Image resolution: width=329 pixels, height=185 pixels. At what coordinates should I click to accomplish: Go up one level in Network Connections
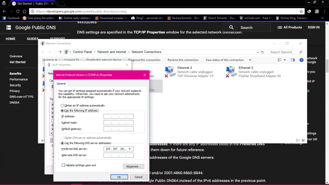(60, 52)
